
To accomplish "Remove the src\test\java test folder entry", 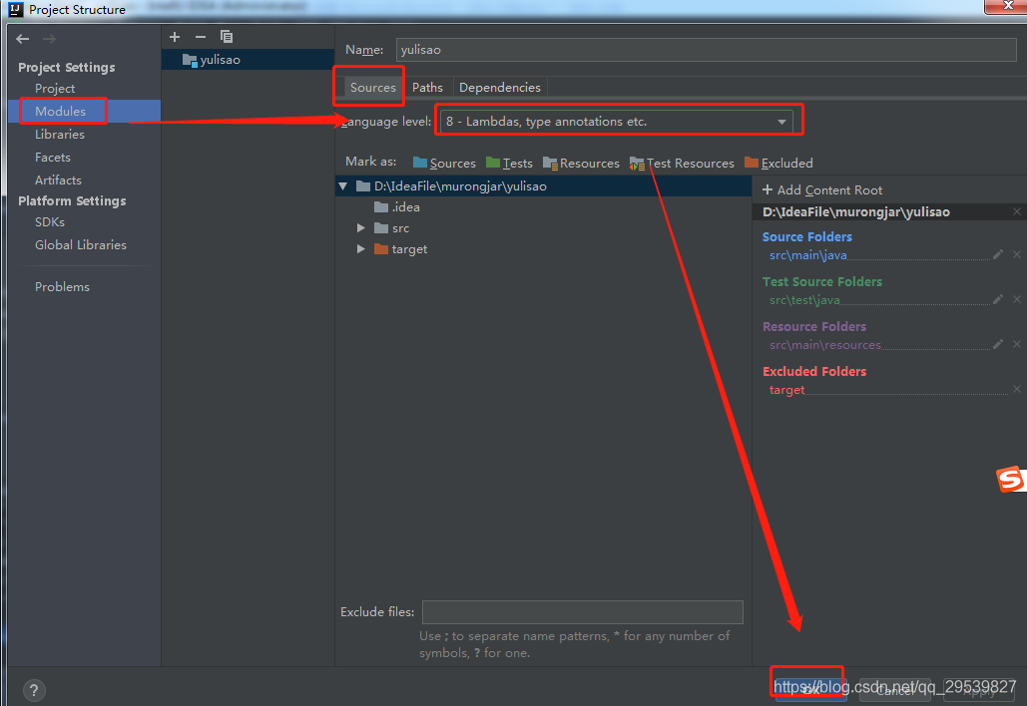I will (1017, 300).
